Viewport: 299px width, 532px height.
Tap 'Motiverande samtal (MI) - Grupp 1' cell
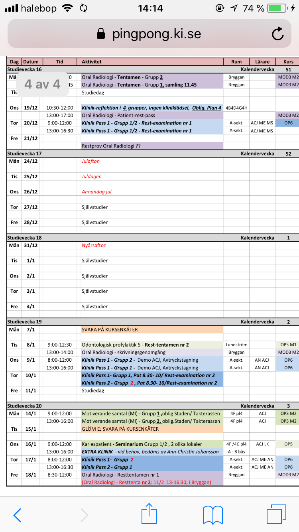tap(151, 414)
